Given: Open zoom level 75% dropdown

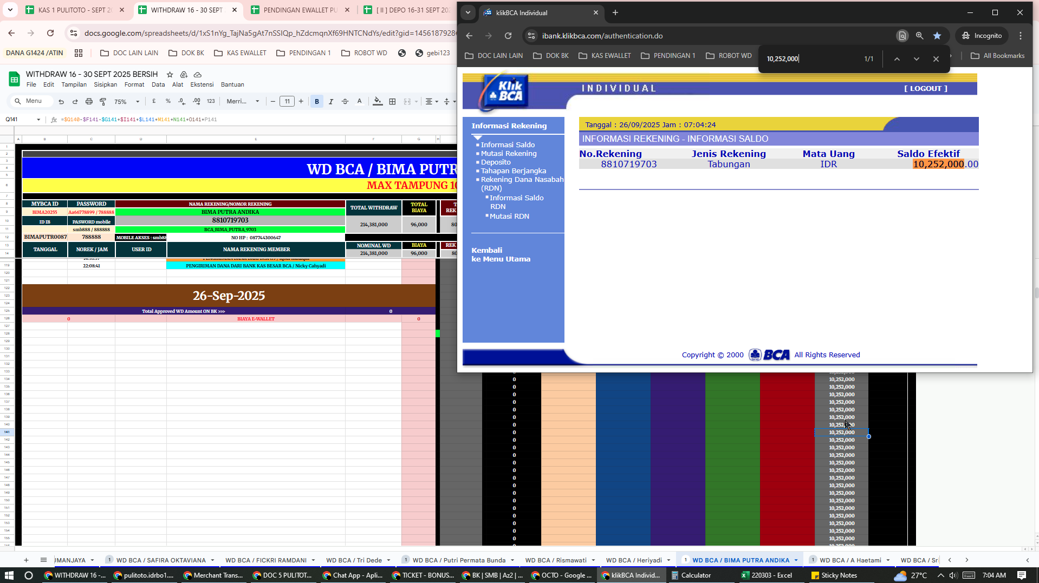Looking at the screenshot, I should tap(127, 101).
